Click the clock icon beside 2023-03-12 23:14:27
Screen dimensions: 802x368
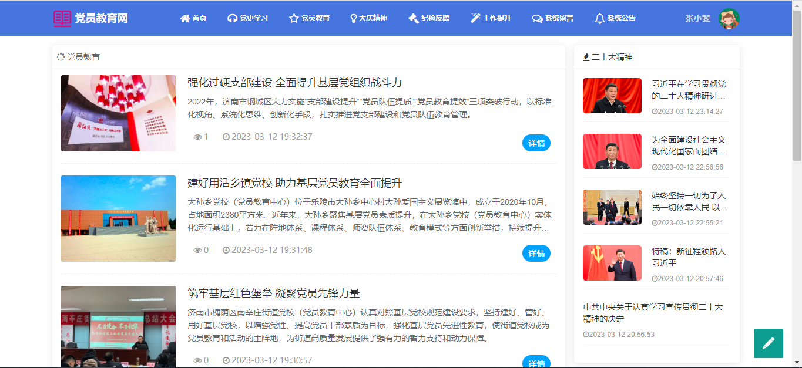[655, 112]
